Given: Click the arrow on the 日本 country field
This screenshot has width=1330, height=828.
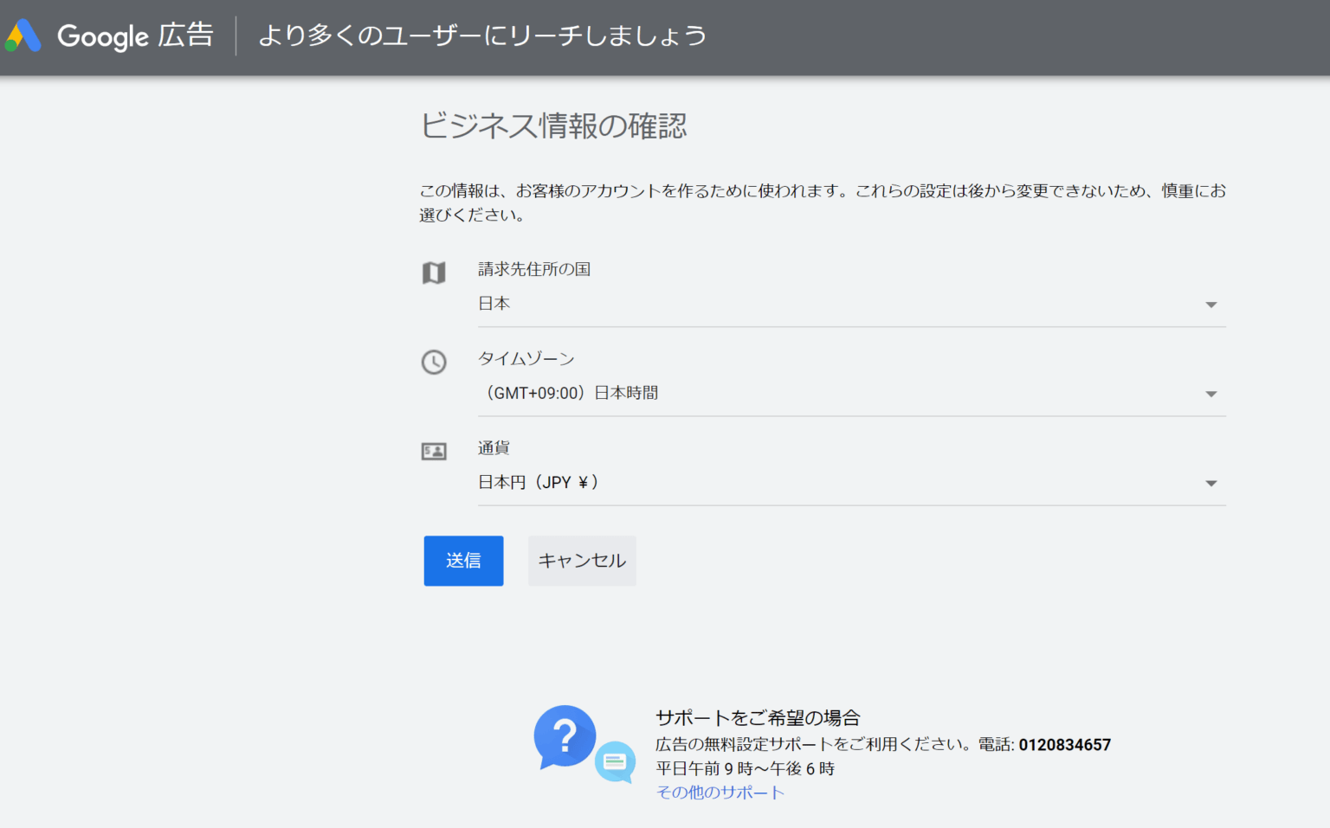Looking at the screenshot, I should [x=1211, y=305].
